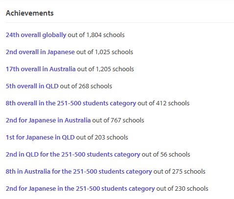Open 8th in Australia for 251-500 students category
This screenshot has width=234, height=199.
79,172
